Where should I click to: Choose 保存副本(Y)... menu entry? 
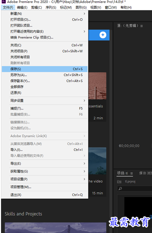pos(45,81)
